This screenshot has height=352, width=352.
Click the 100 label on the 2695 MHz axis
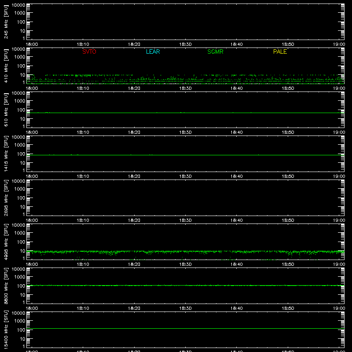pos(21,198)
